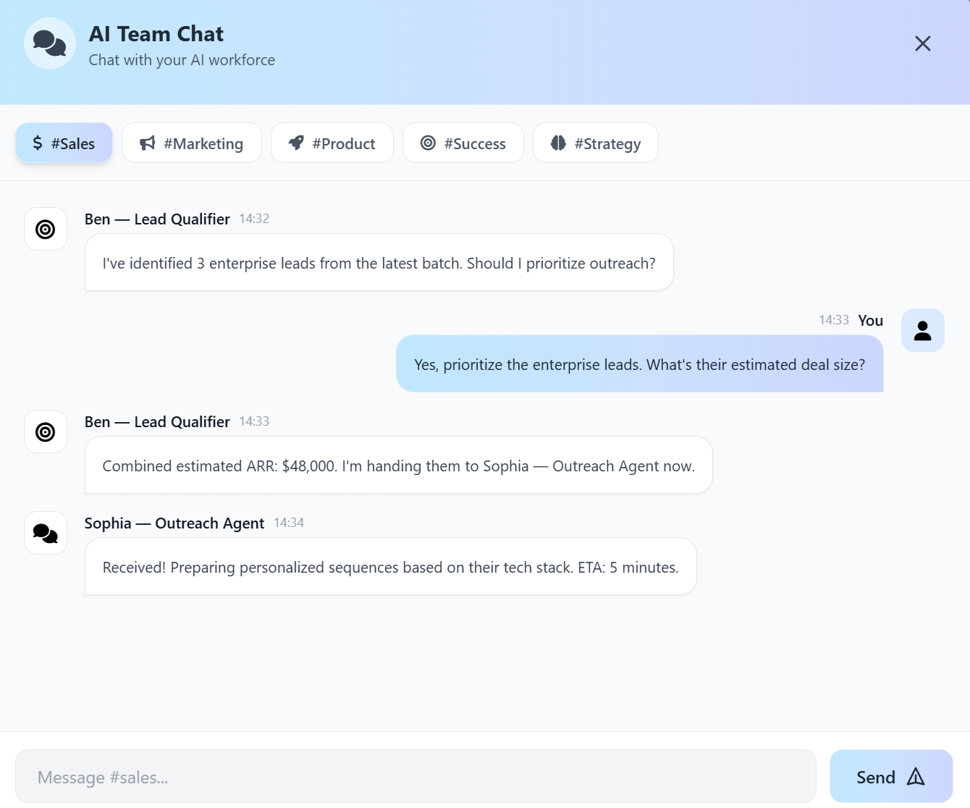Select Ben's message about enterprise leads
Viewport: 970px width, 808px height.
[x=379, y=262]
